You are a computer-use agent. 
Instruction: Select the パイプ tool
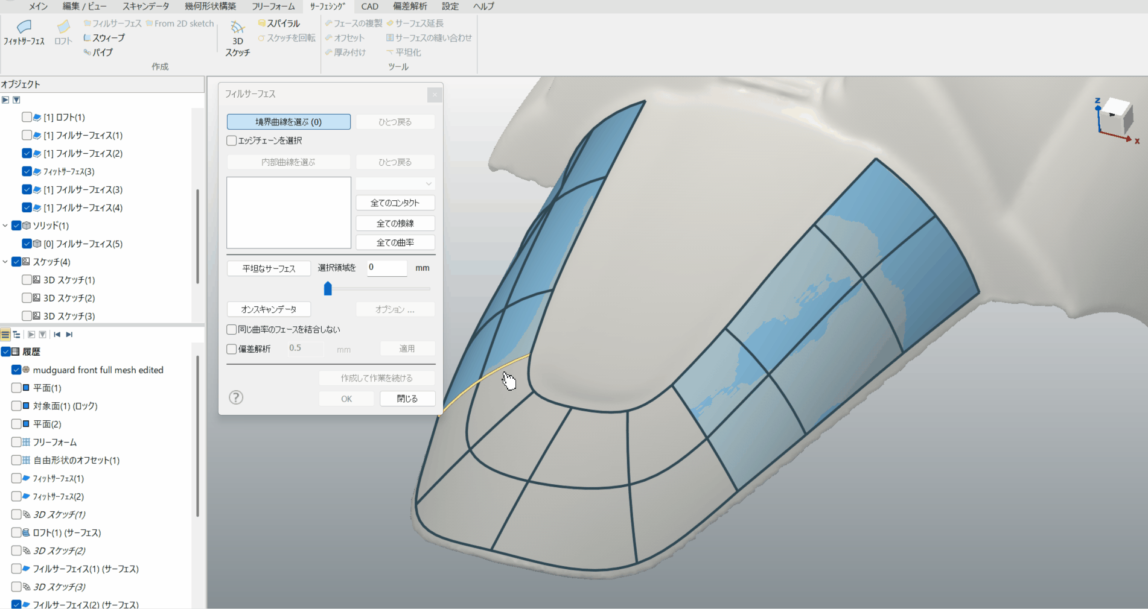click(98, 52)
